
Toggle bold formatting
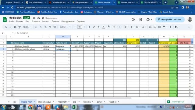pyautogui.click(x=89, y=27)
